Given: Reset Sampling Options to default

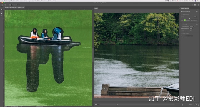Looking at the screenshot, I should click(197, 11).
